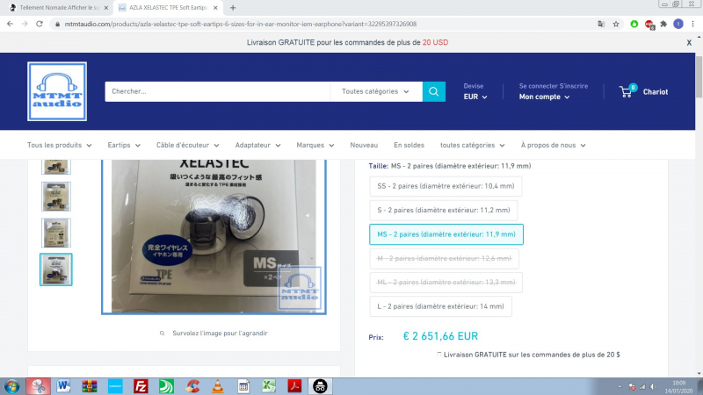Close the AZLA XELASTEC tab
This screenshot has height=395, width=703.
[x=215, y=8]
